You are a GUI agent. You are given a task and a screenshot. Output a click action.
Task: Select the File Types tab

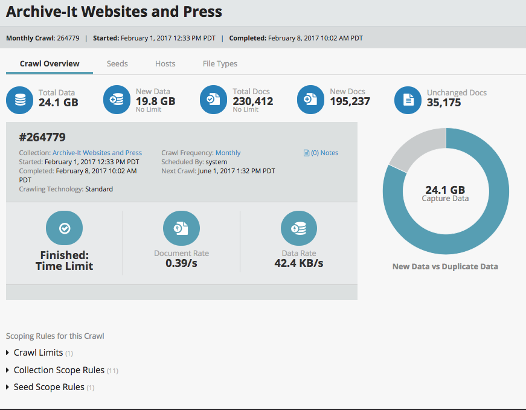220,63
